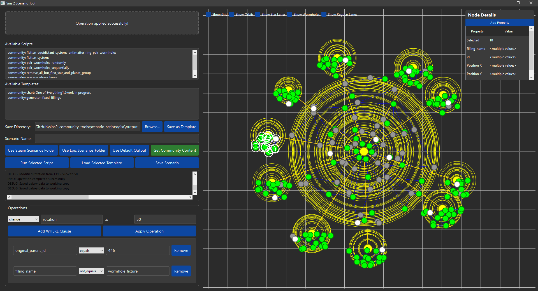Click Add Property in Node Details panel

coord(499,22)
